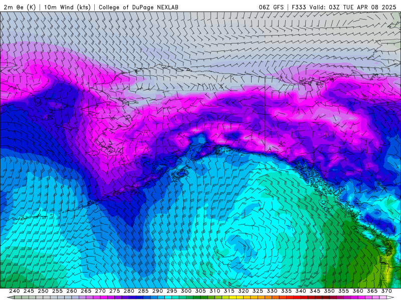Click the 'F333' forecast hour label
Screen dimensions: 401x300
coord(299,7)
